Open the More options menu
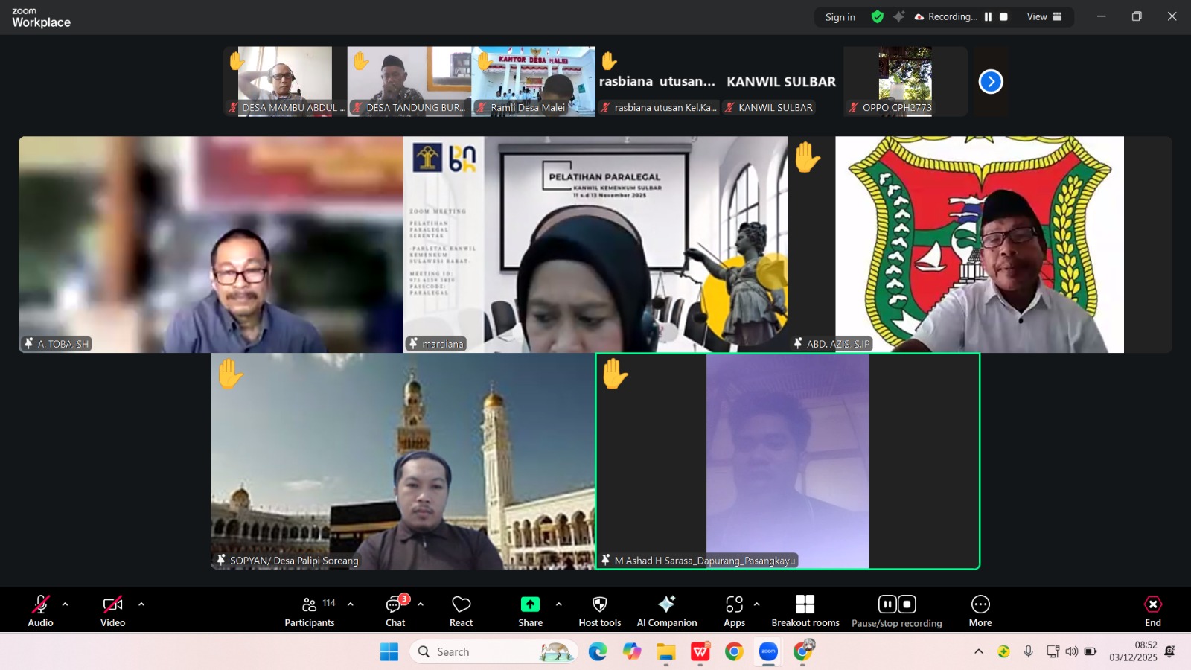Viewport: 1191px width, 670px height. (980, 611)
